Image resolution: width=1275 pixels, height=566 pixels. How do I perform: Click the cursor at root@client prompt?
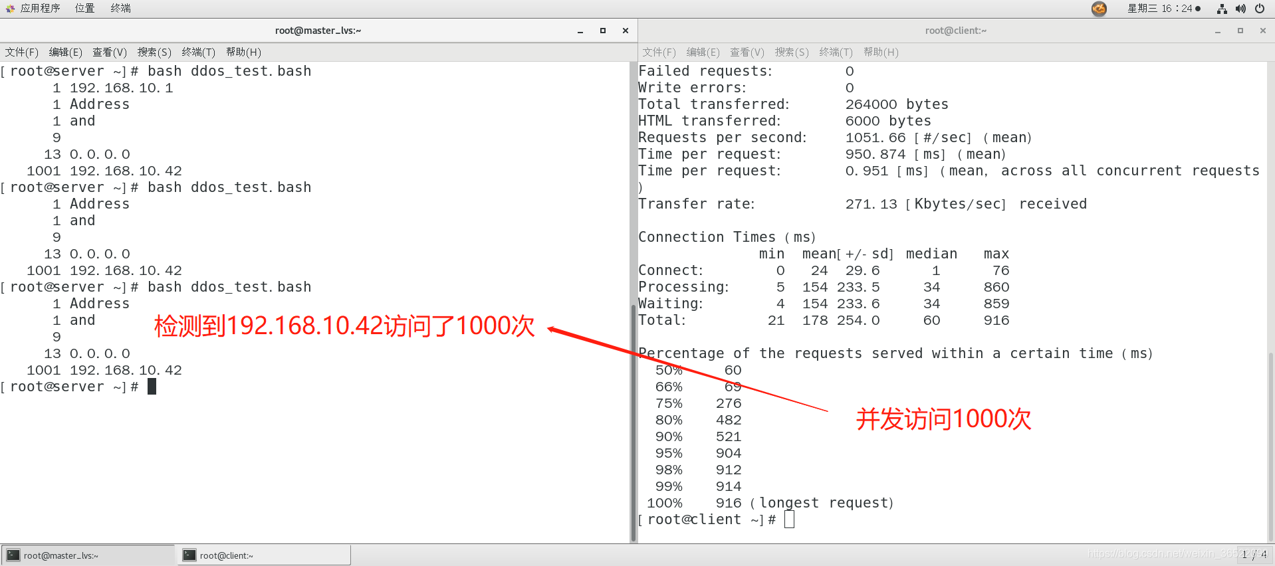(790, 519)
